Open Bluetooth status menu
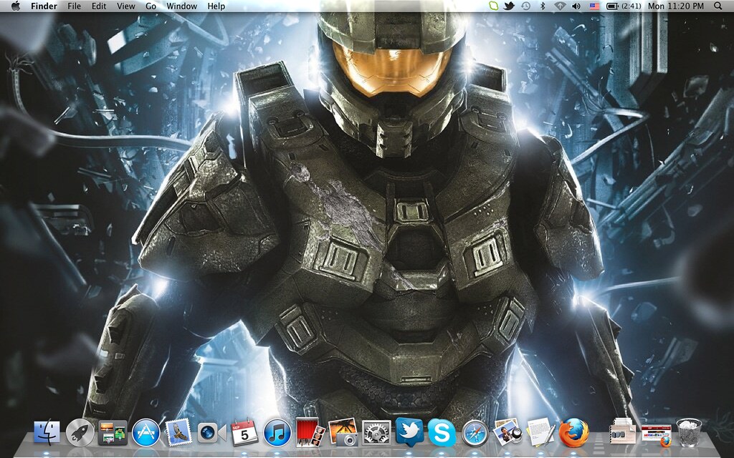Viewport: 734px width, 458px height. click(543, 6)
